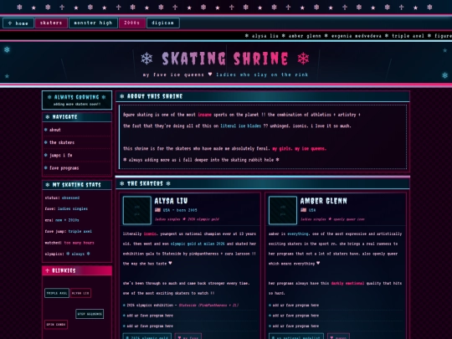Click 'ladies singles ❄ 2026 olympic gold' subtitle

click(x=187, y=219)
